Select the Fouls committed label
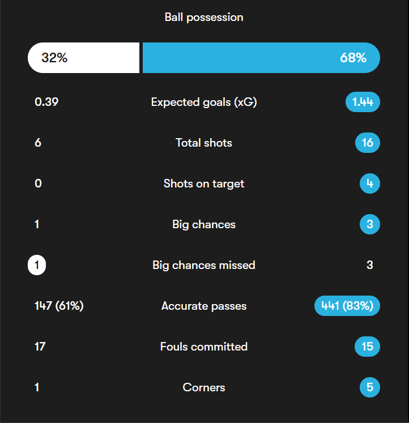 point(204,347)
